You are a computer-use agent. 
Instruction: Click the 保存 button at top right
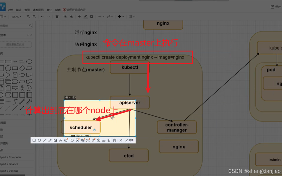pos(276,7)
